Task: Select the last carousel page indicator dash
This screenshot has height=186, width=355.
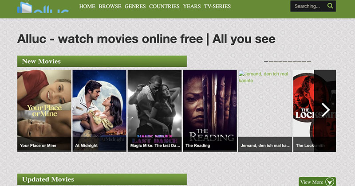Action: coord(309,62)
